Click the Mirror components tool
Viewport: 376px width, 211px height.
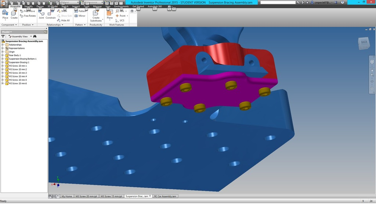pyautogui.click(x=80, y=16)
